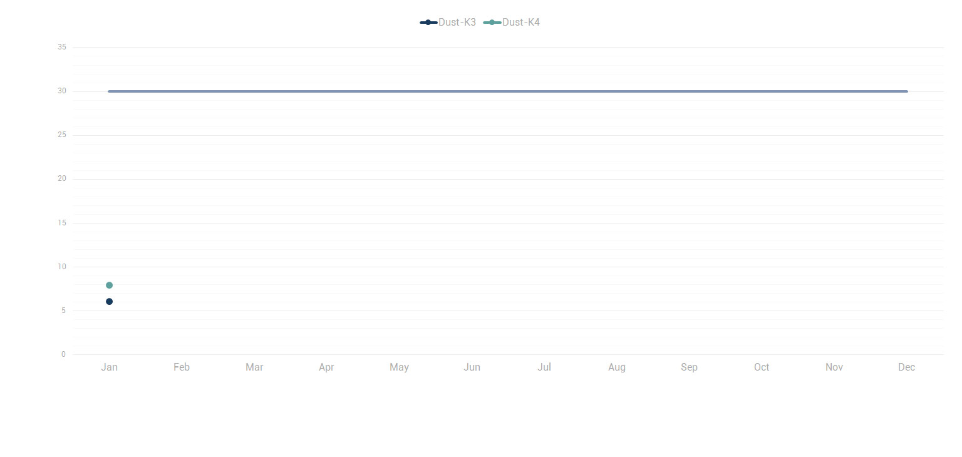Click the dark navy Dust-K3 legend marker
Image resolution: width=962 pixels, height=457 pixels.
428,23
